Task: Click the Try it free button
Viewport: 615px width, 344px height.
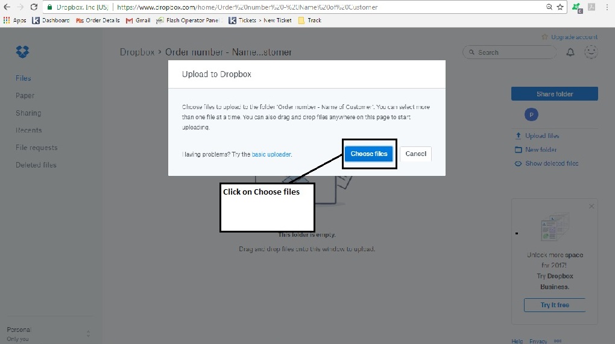Action: coord(555,305)
